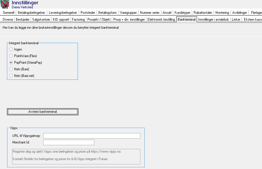Viewport: 262px width, 169px height.
Task: Go to the Diverse tab
Action: (x=7, y=20)
